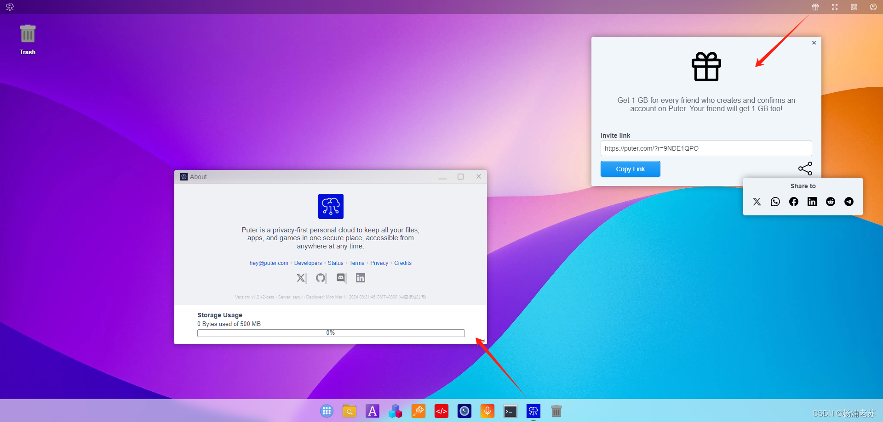Viewport: 883px width, 422px height.
Task: Open the terminal app in the taskbar
Action: (x=510, y=411)
